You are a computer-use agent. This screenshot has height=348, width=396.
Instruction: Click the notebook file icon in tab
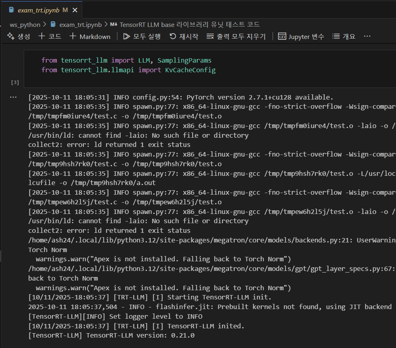click(x=11, y=10)
